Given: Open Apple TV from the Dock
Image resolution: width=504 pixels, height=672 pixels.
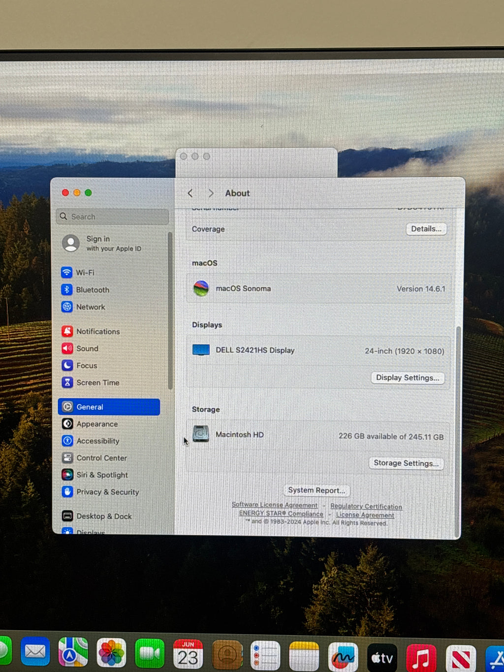Looking at the screenshot, I should 382,658.
